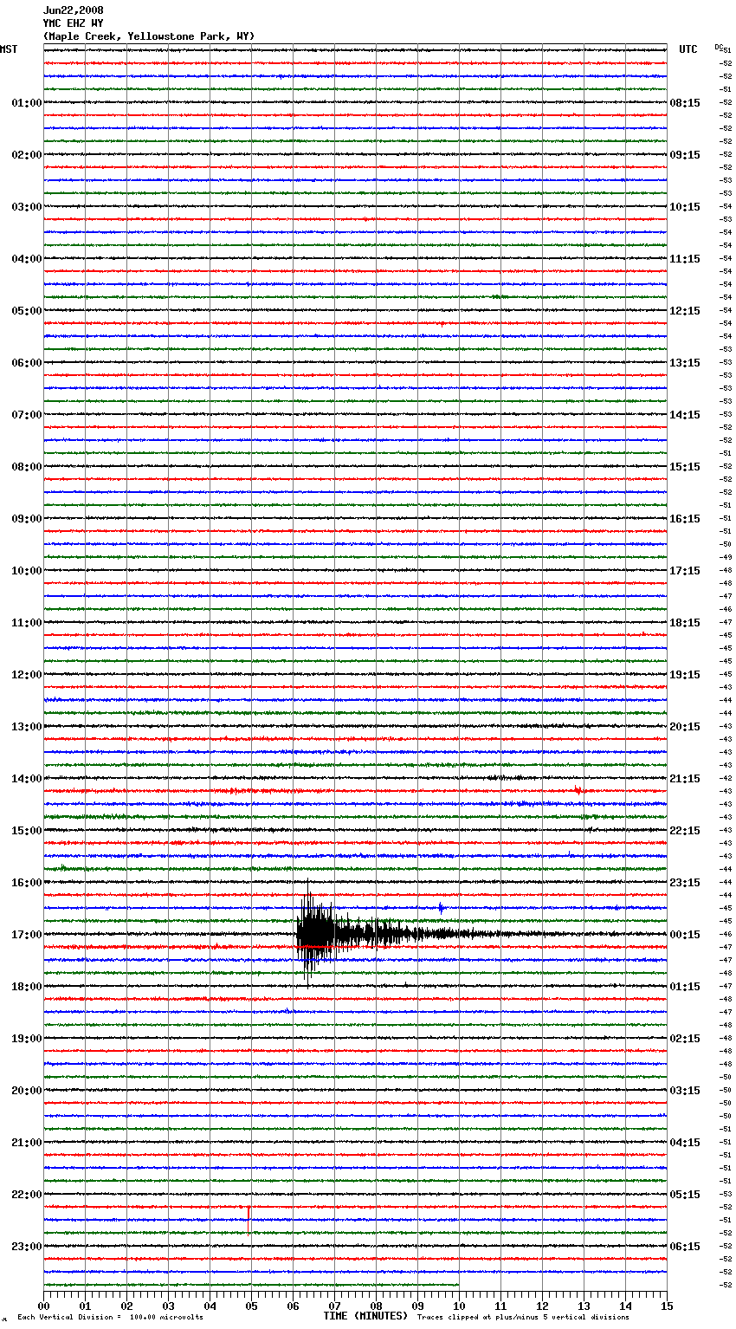Click the Maple Creek, Yellowstone Park location title

(x=149, y=36)
